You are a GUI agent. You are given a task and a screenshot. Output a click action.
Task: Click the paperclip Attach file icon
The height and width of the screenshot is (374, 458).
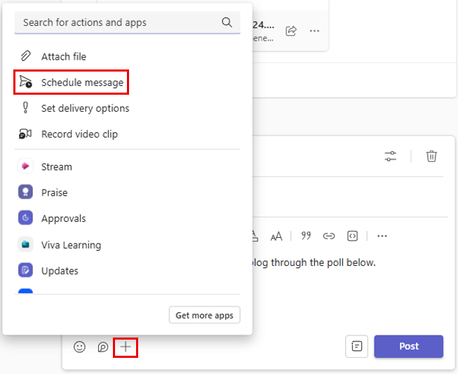[26, 56]
